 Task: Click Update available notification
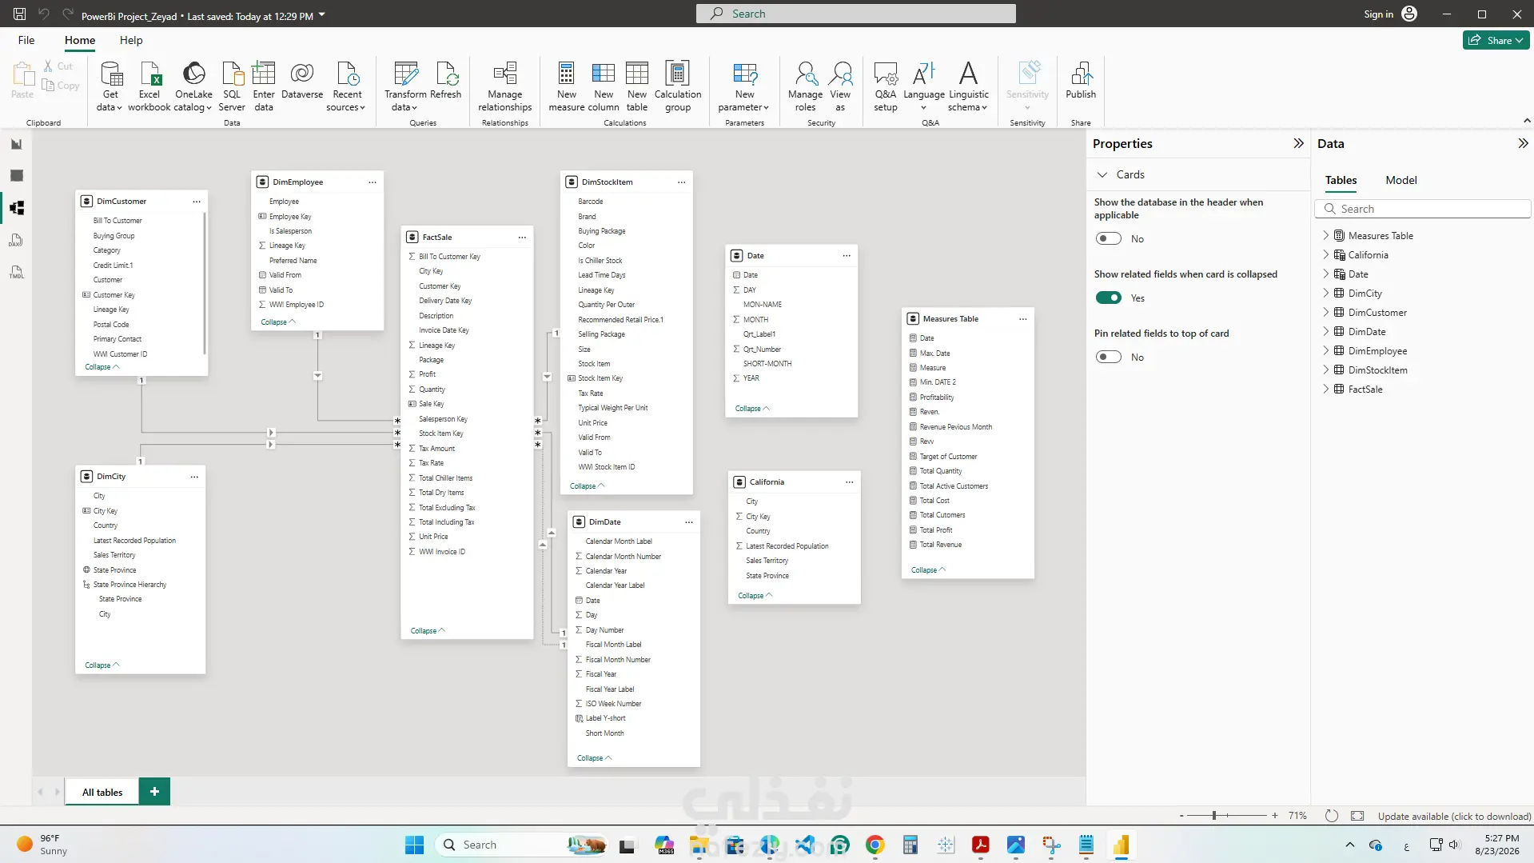coord(1454,816)
